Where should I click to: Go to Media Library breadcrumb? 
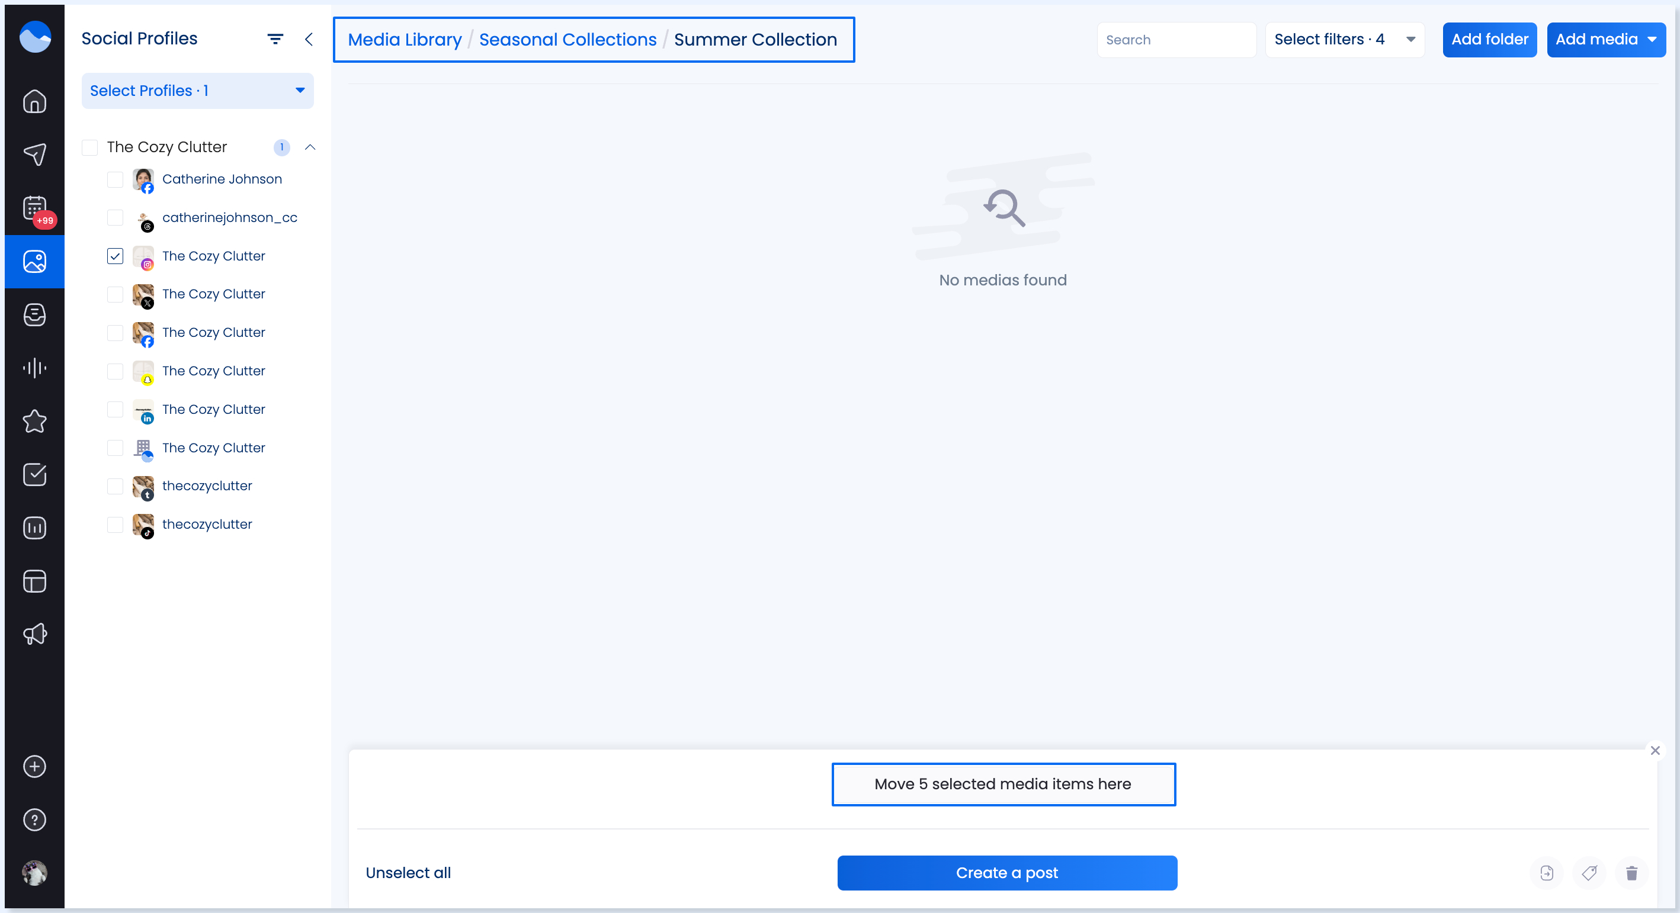405,40
